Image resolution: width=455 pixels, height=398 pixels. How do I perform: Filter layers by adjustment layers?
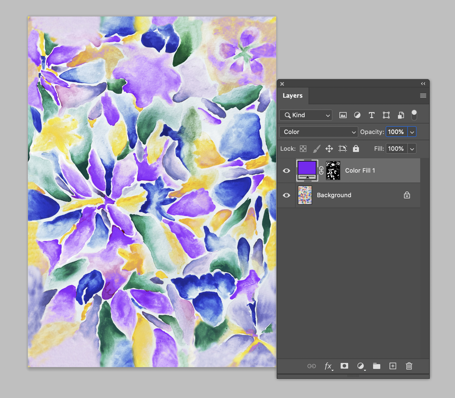click(357, 115)
